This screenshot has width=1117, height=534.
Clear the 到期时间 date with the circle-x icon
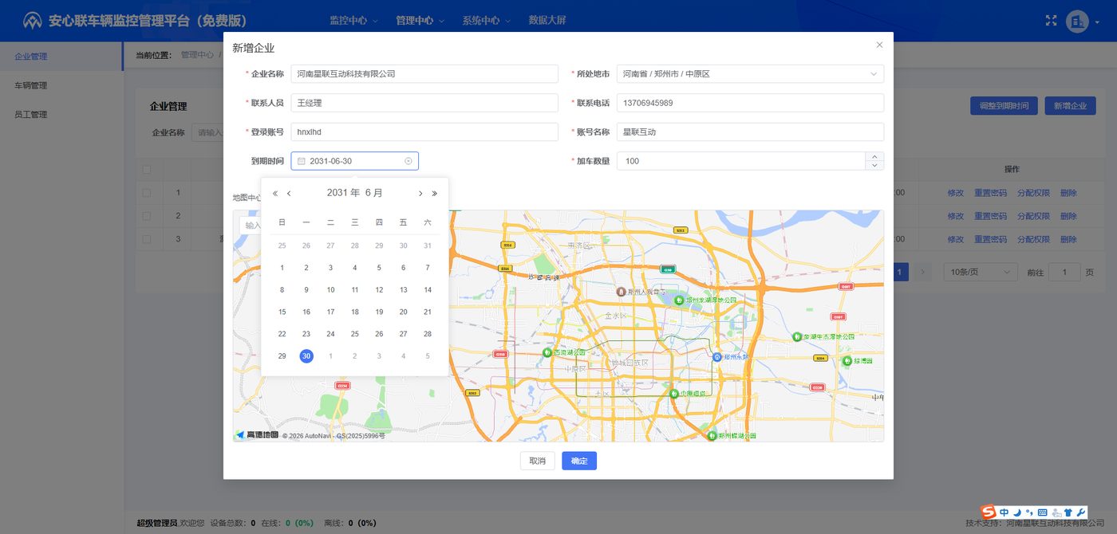[x=409, y=161]
